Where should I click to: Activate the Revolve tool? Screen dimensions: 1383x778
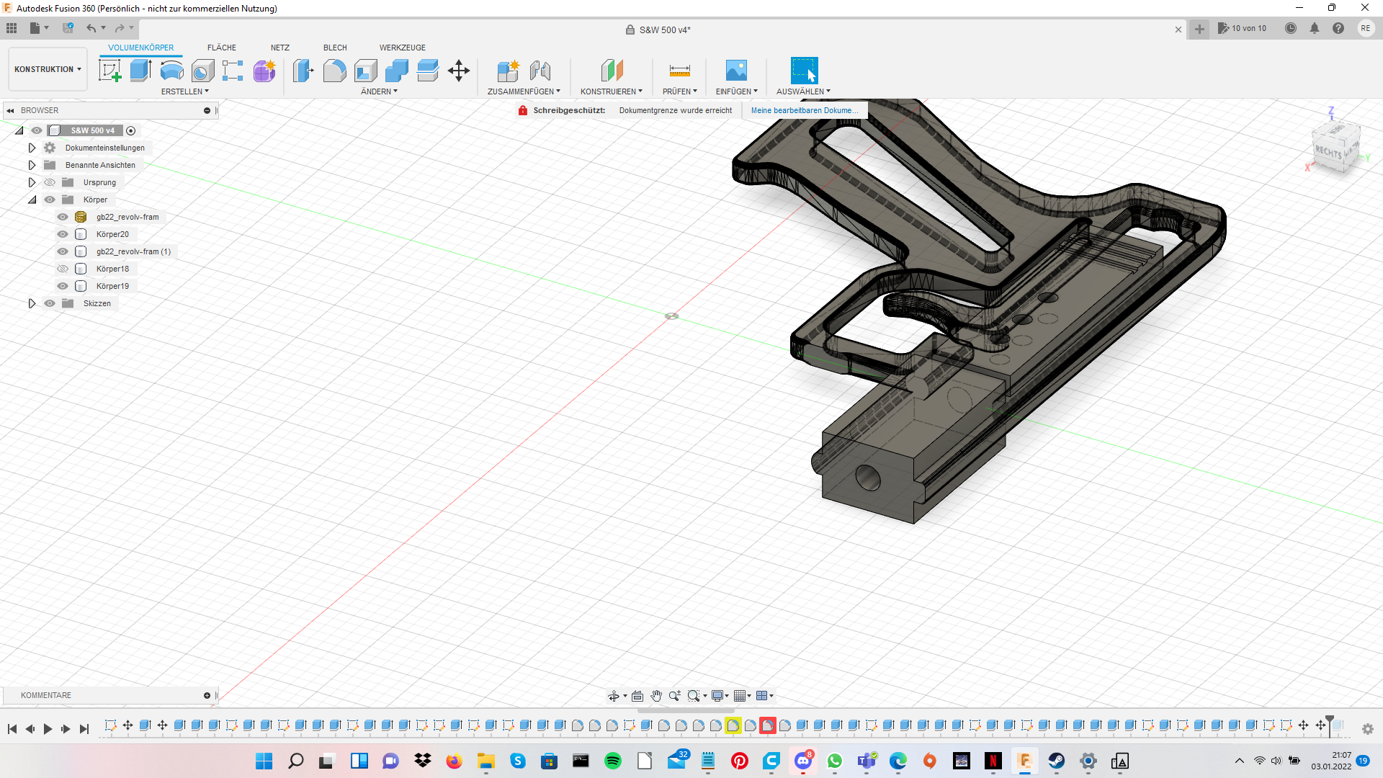point(171,70)
